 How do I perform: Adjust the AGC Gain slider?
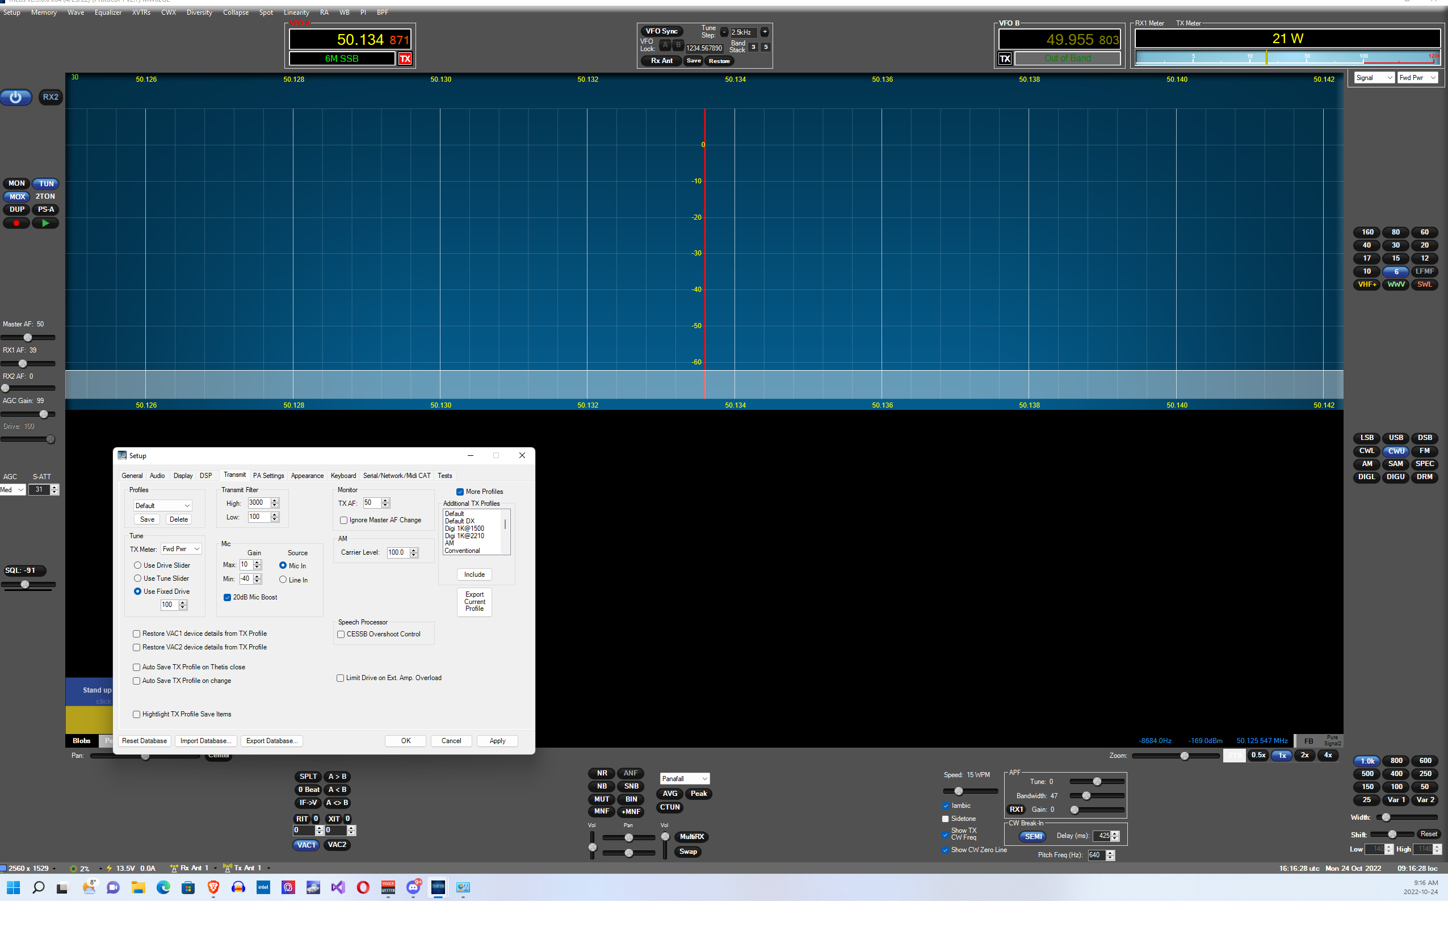[x=28, y=414]
